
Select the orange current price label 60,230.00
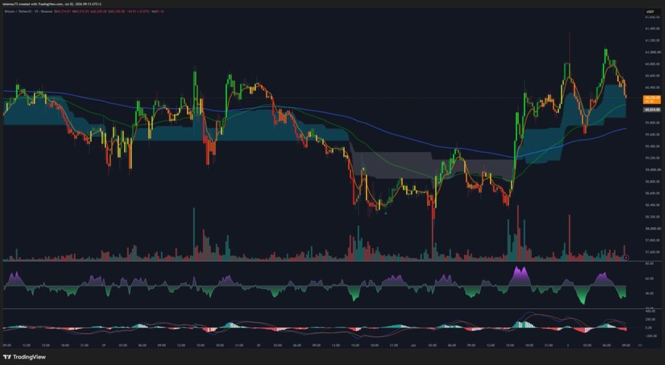(652, 99)
